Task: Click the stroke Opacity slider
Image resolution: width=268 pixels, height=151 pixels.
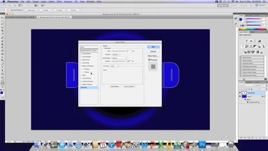Action: (118, 61)
